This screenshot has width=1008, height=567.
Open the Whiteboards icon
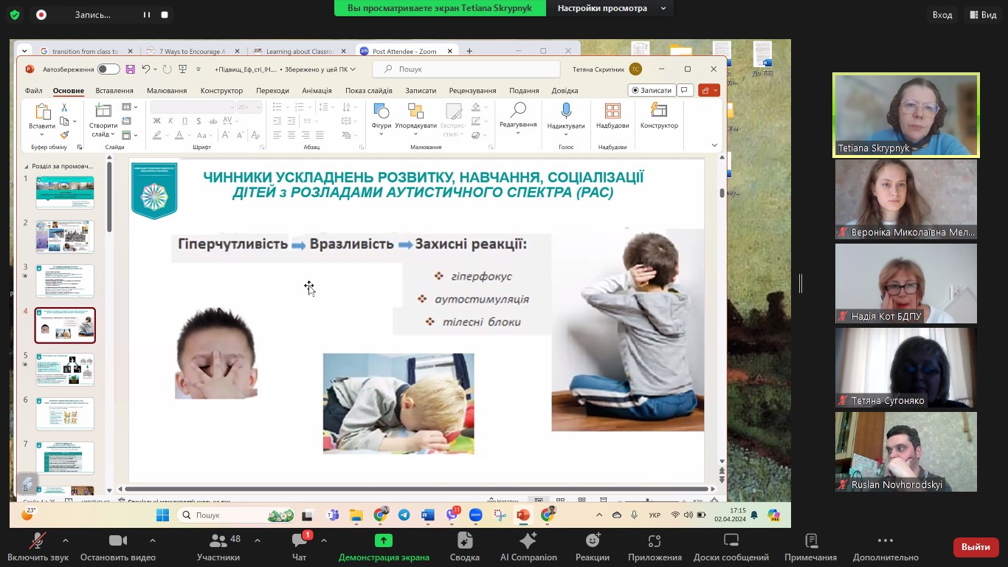[731, 547]
